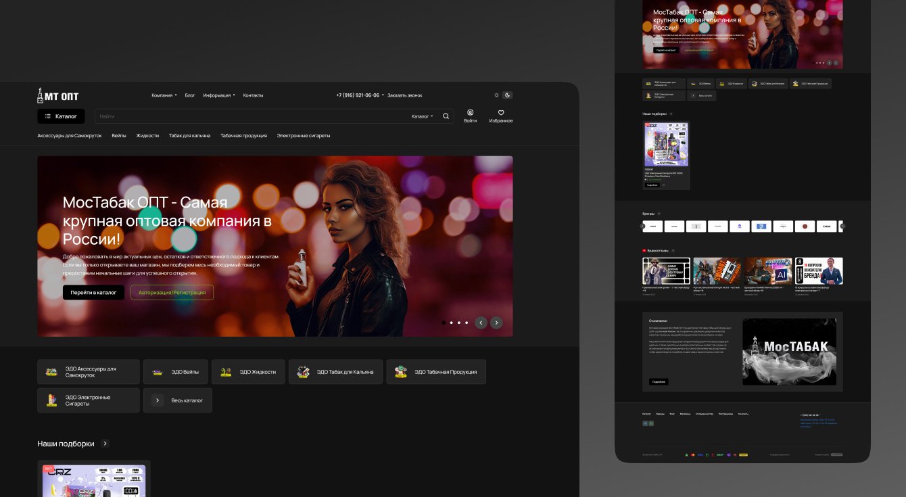Enable dark theme with the moon icon

(508, 95)
